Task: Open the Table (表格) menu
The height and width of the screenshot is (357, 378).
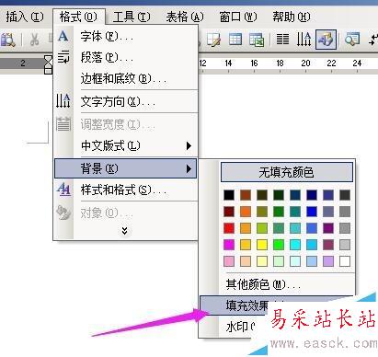Action: pyautogui.click(x=185, y=17)
